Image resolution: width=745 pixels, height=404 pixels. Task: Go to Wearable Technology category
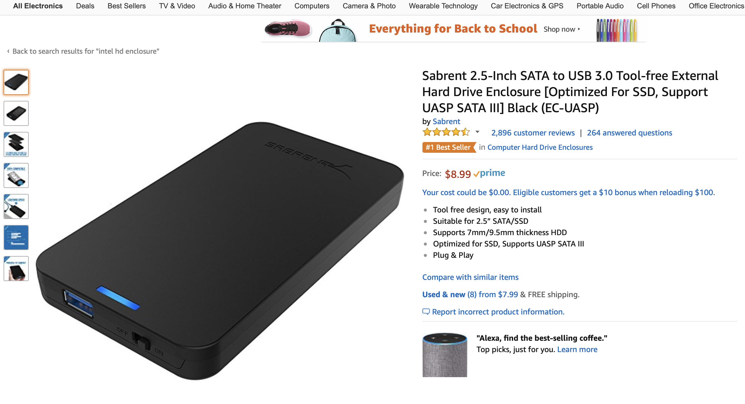coord(443,6)
